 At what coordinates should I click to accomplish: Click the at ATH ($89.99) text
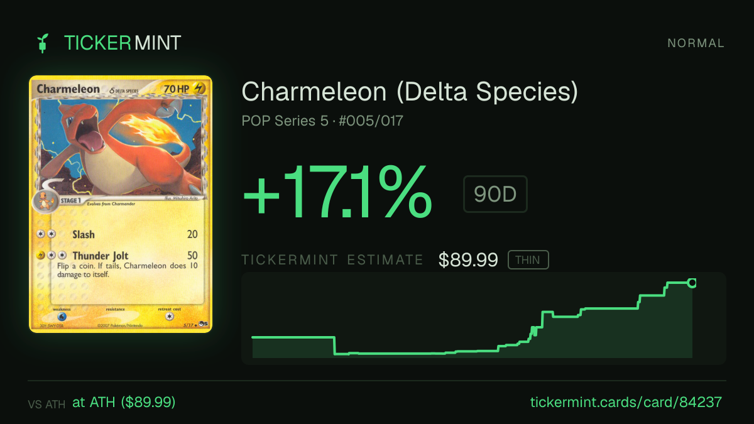(x=124, y=402)
